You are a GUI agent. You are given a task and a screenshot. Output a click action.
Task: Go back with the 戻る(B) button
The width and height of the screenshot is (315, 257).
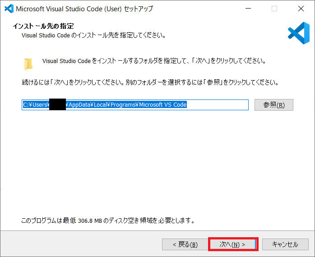pos(185,244)
